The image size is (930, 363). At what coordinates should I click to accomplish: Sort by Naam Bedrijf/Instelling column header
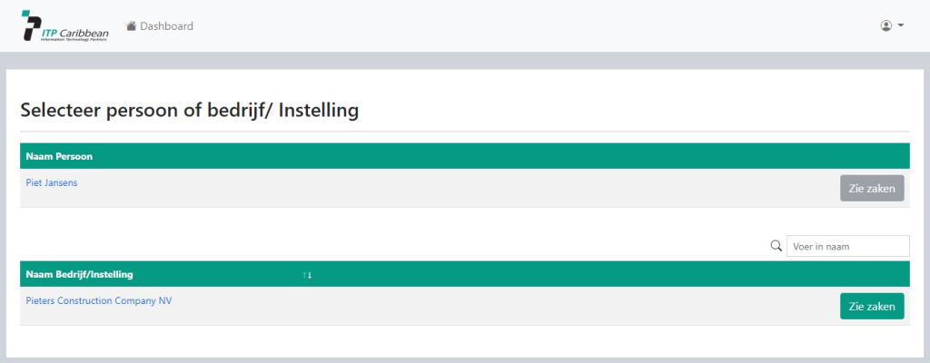click(x=80, y=274)
